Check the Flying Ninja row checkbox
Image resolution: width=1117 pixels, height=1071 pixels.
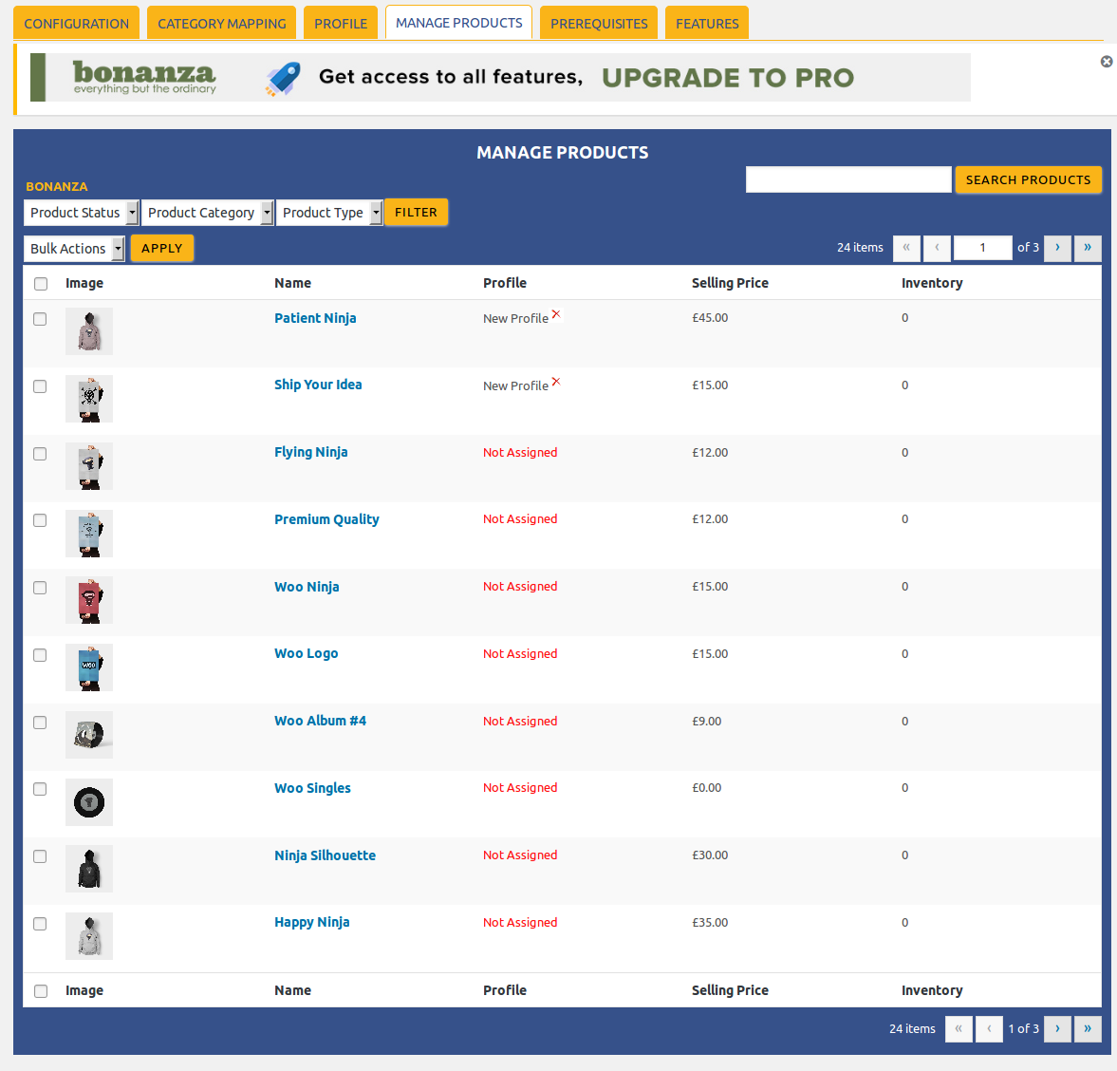point(40,453)
